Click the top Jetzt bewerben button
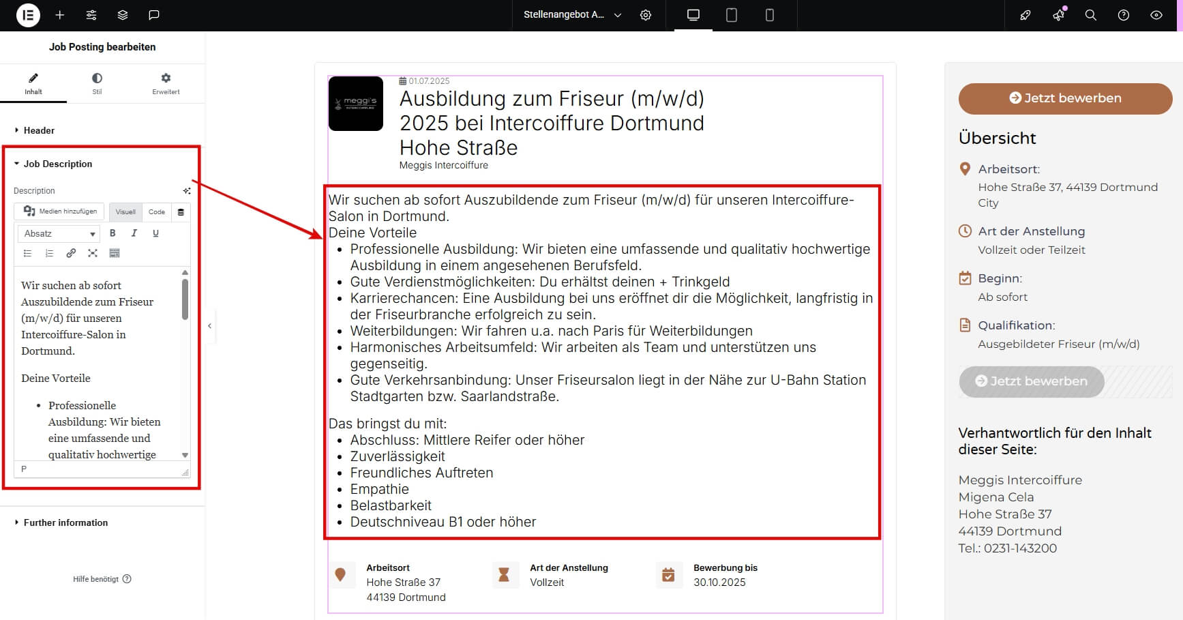The width and height of the screenshot is (1183, 620). click(x=1065, y=98)
